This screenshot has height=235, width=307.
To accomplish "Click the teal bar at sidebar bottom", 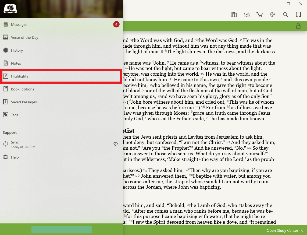I will point(61,229).
